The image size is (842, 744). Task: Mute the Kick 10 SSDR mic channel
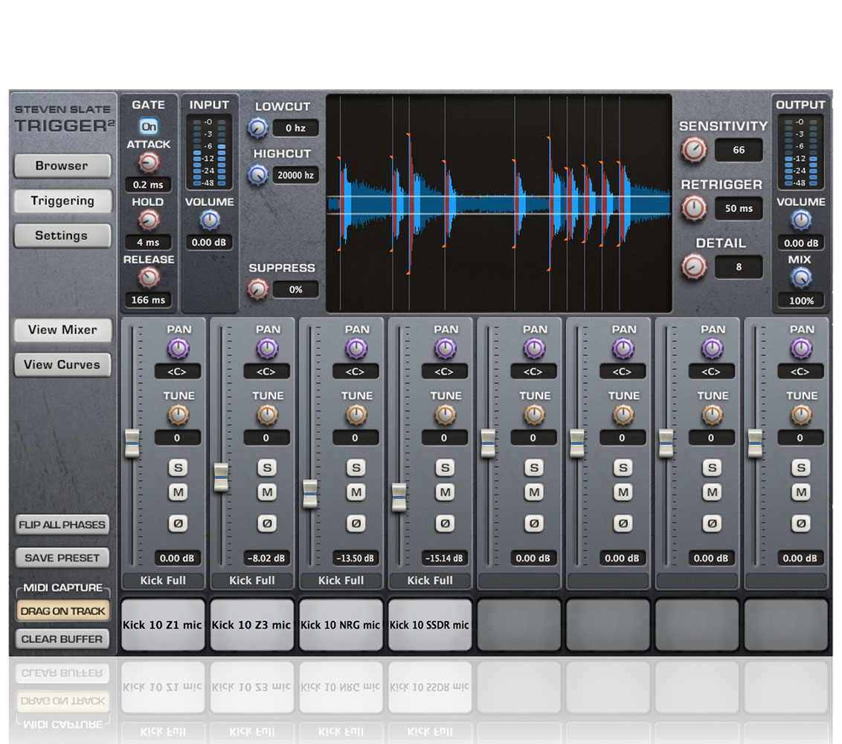pos(445,492)
